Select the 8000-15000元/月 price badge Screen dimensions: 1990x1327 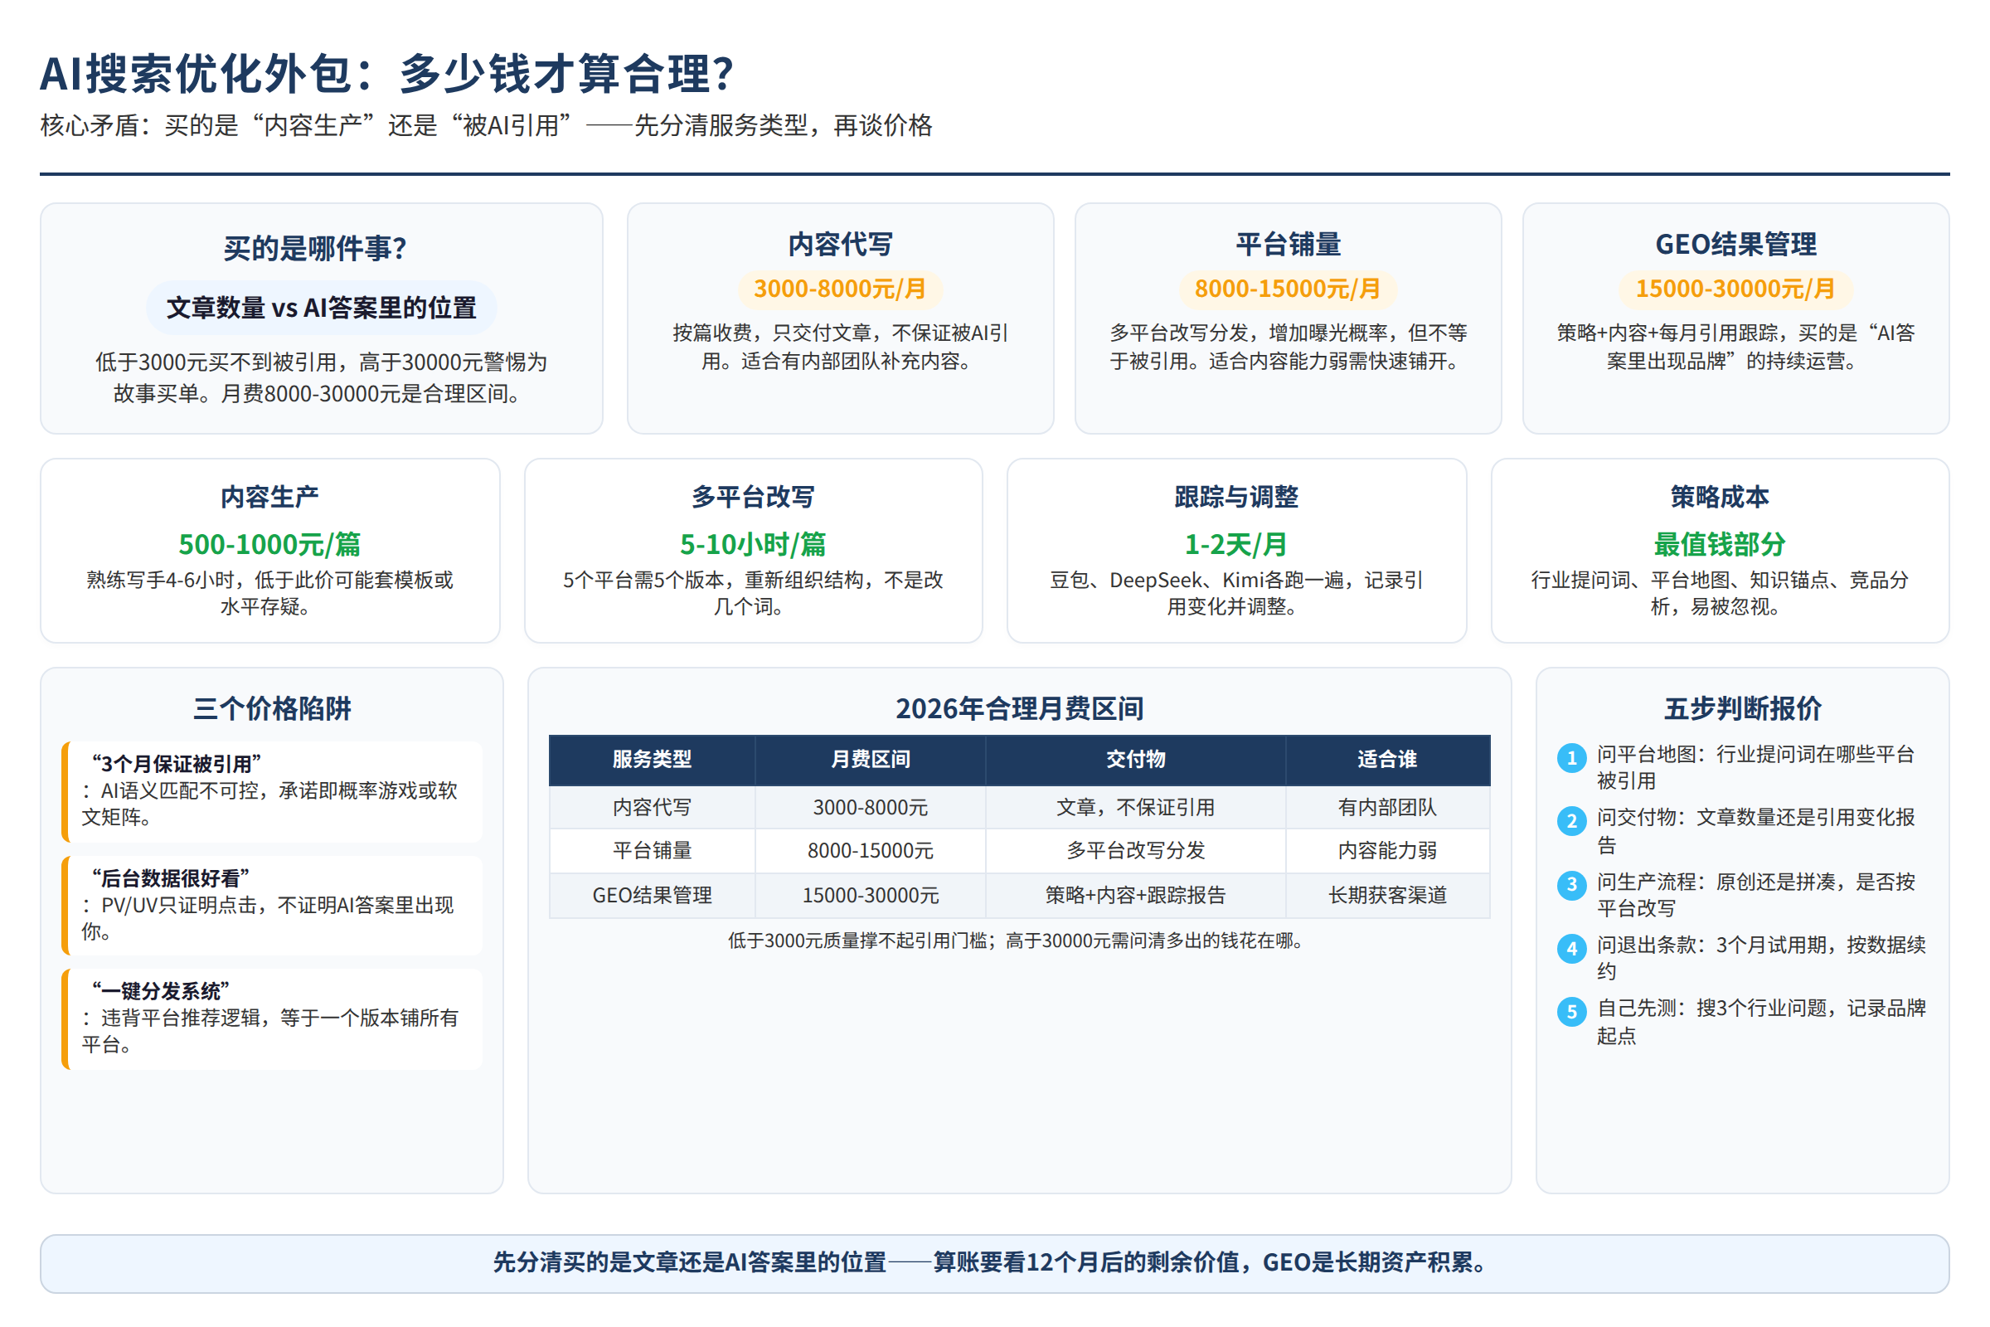point(1288,289)
